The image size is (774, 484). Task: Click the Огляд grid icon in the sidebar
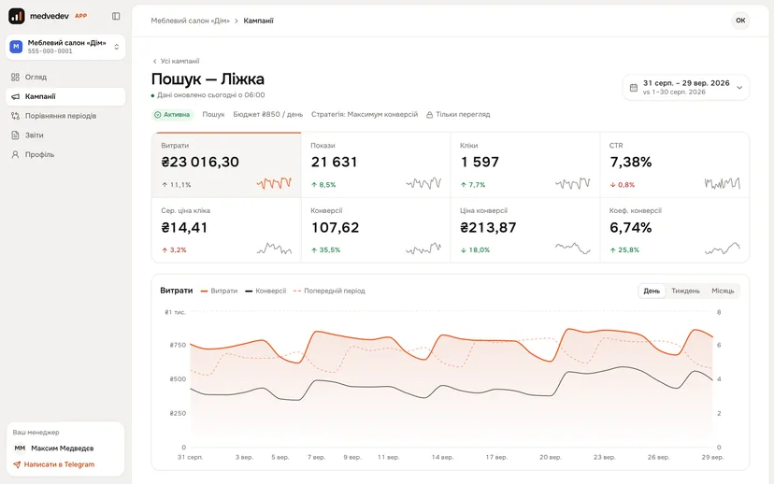click(15, 77)
